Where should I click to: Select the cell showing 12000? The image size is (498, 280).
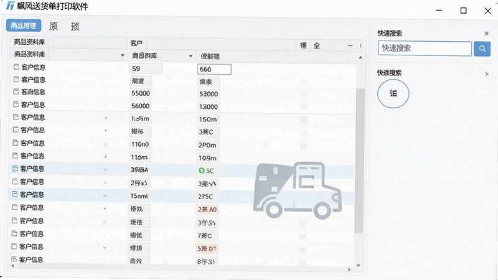(x=209, y=106)
